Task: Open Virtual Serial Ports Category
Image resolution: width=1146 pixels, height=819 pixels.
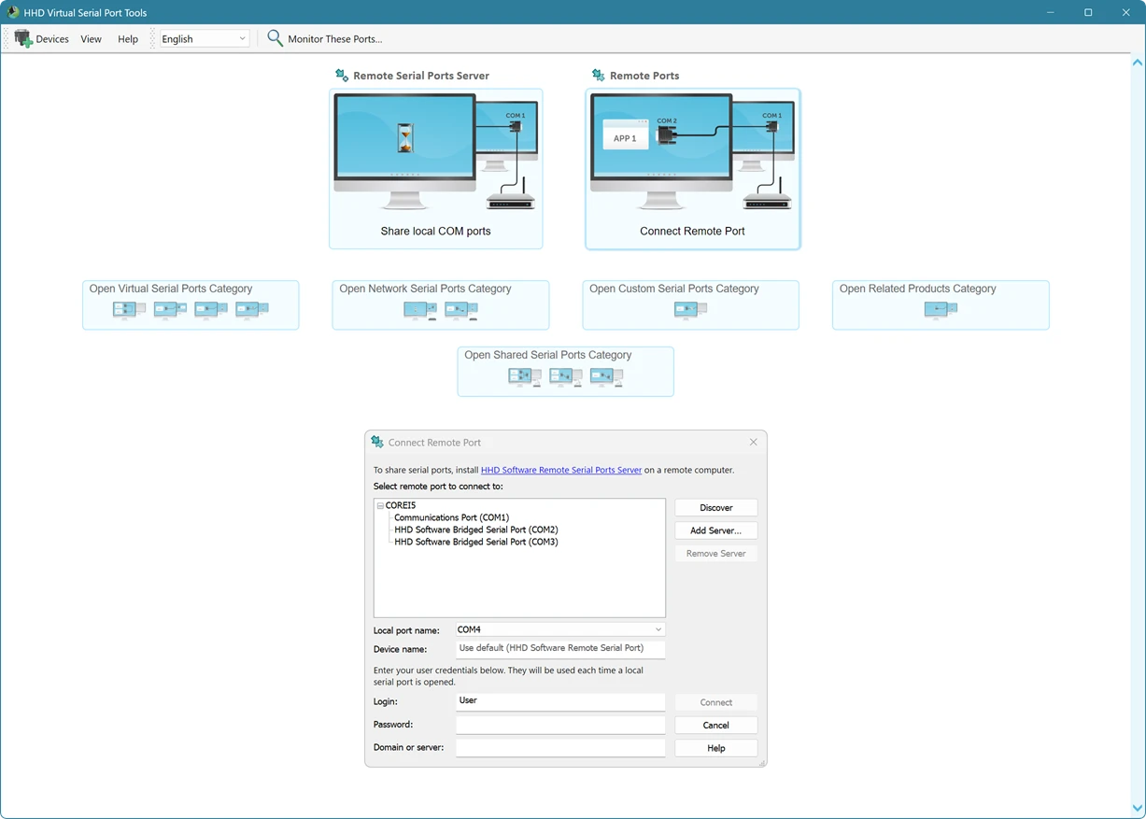Action: pos(191,304)
